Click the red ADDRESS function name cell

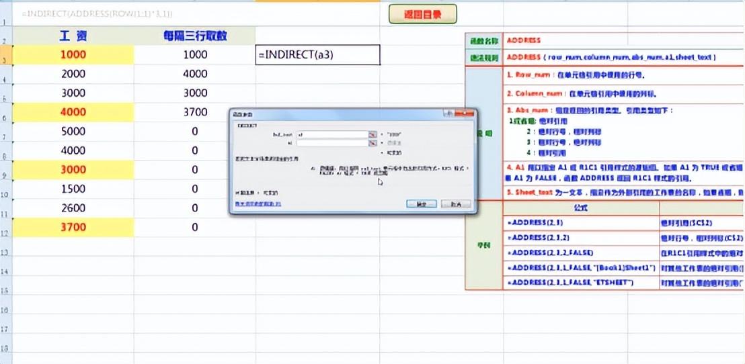tap(623, 41)
